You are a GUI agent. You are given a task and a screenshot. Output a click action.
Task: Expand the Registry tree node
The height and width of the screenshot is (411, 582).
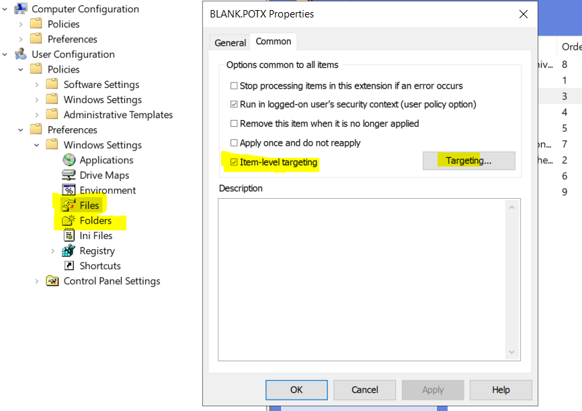click(x=54, y=250)
